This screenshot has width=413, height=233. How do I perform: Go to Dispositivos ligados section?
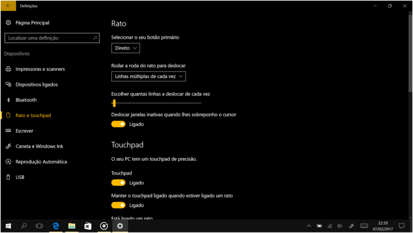coord(36,85)
